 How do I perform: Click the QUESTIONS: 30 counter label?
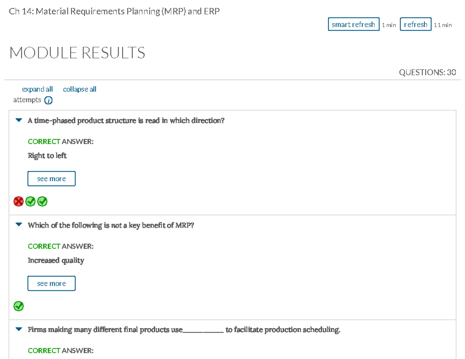coord(427,72)
